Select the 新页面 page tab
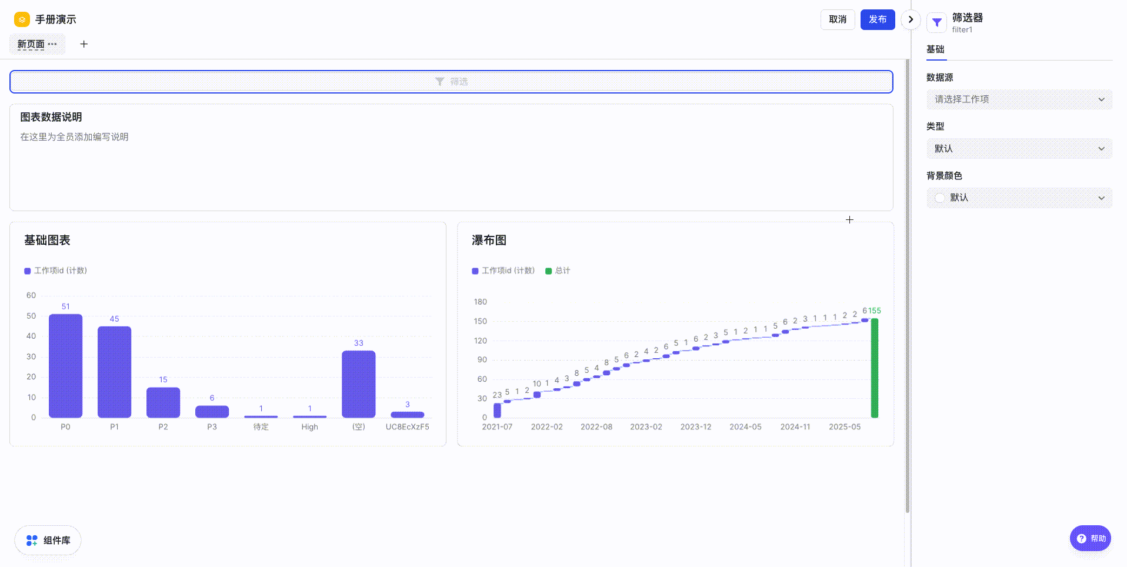Viewport: 1127px width, 567px height. [31, 44]
